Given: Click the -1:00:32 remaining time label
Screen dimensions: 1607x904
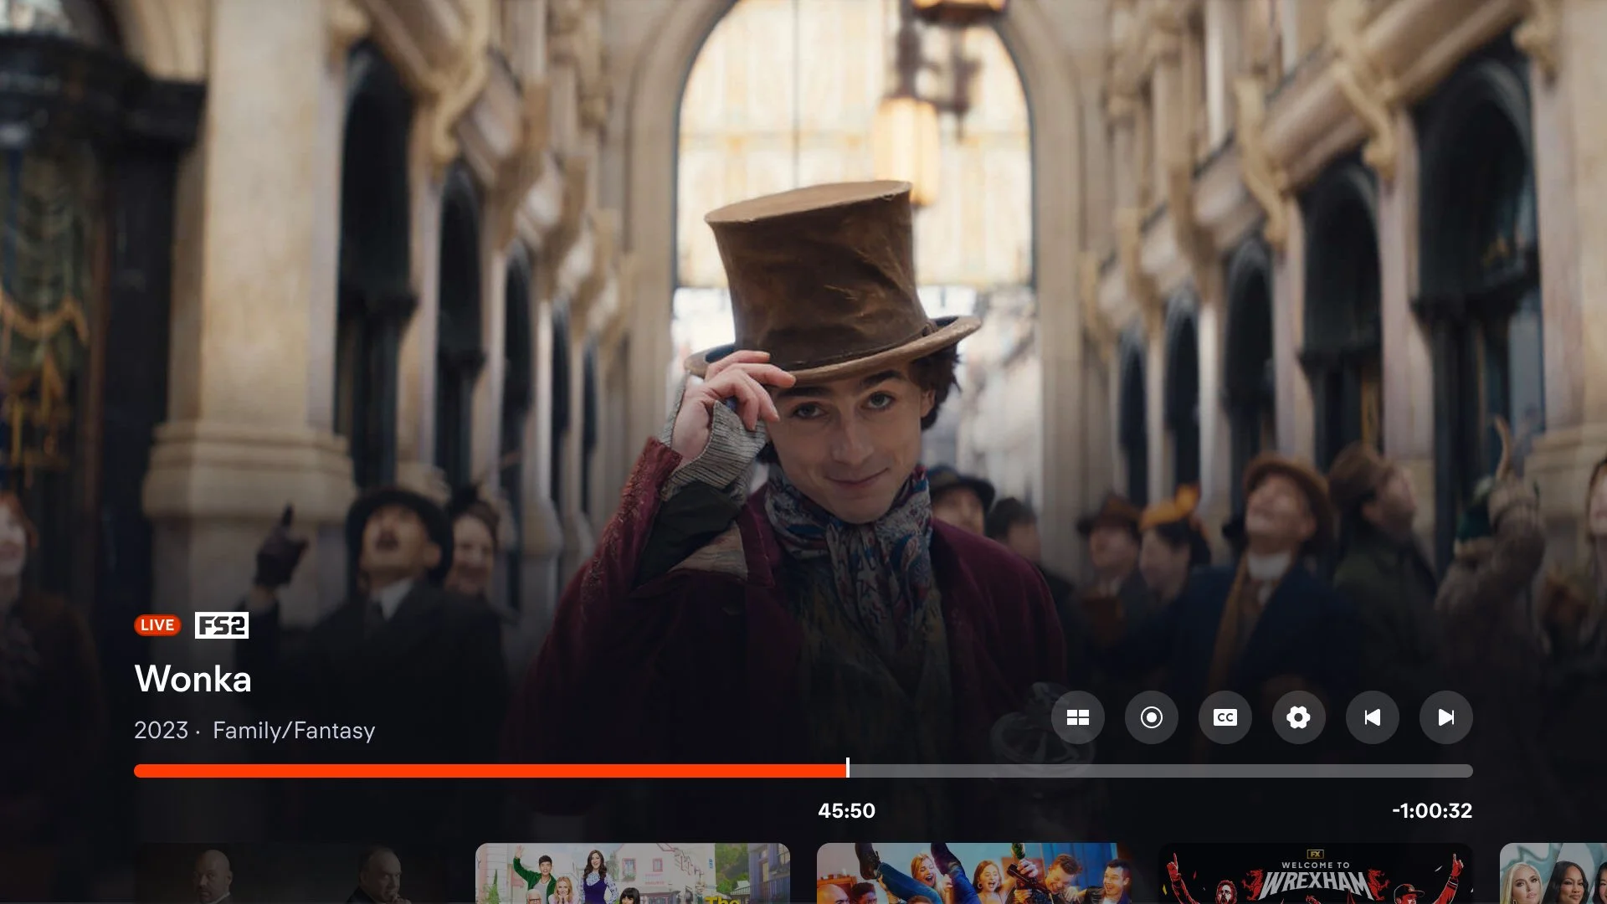Looking at the screenshot, I should pyautogui.click(x=1431, y=810).
